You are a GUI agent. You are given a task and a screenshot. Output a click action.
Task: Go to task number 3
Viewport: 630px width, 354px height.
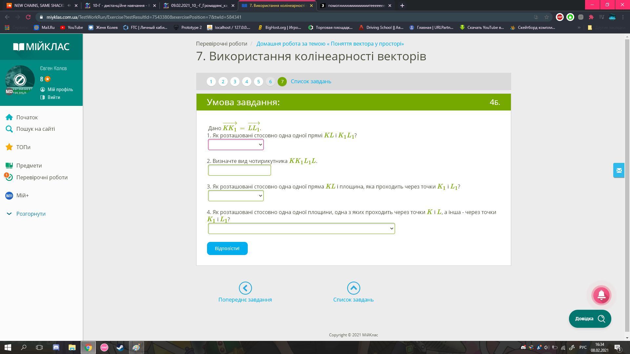[x=235, y=81]
